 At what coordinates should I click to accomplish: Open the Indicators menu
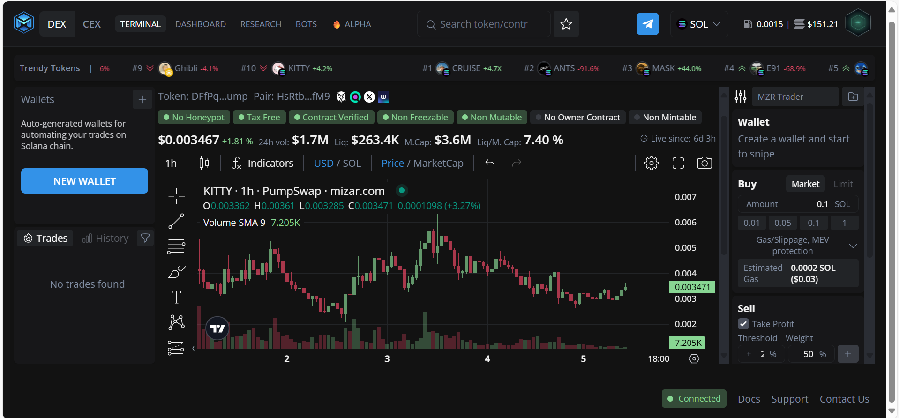point(262,163)
